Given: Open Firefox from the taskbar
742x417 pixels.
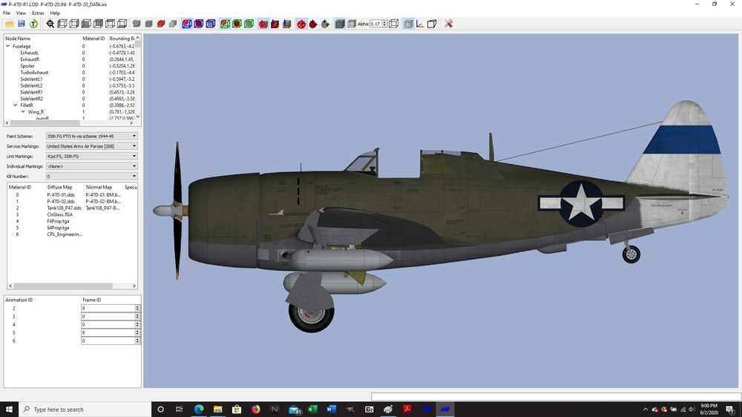Looking at the screenshot, I should pos(255,409).
